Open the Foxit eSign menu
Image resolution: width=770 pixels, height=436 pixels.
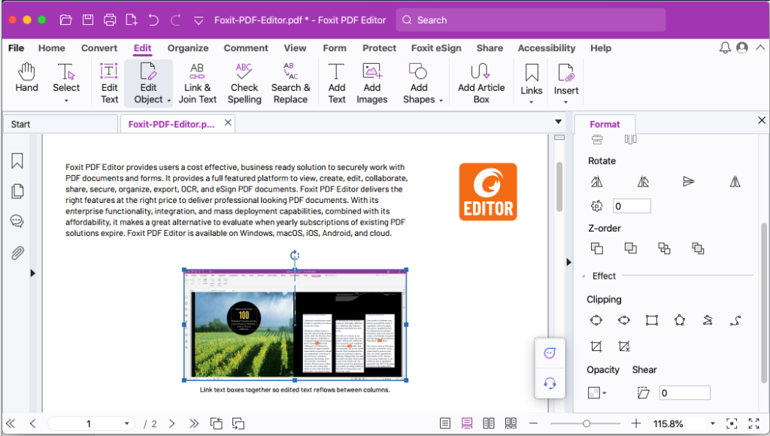click(x=436, y=47)
